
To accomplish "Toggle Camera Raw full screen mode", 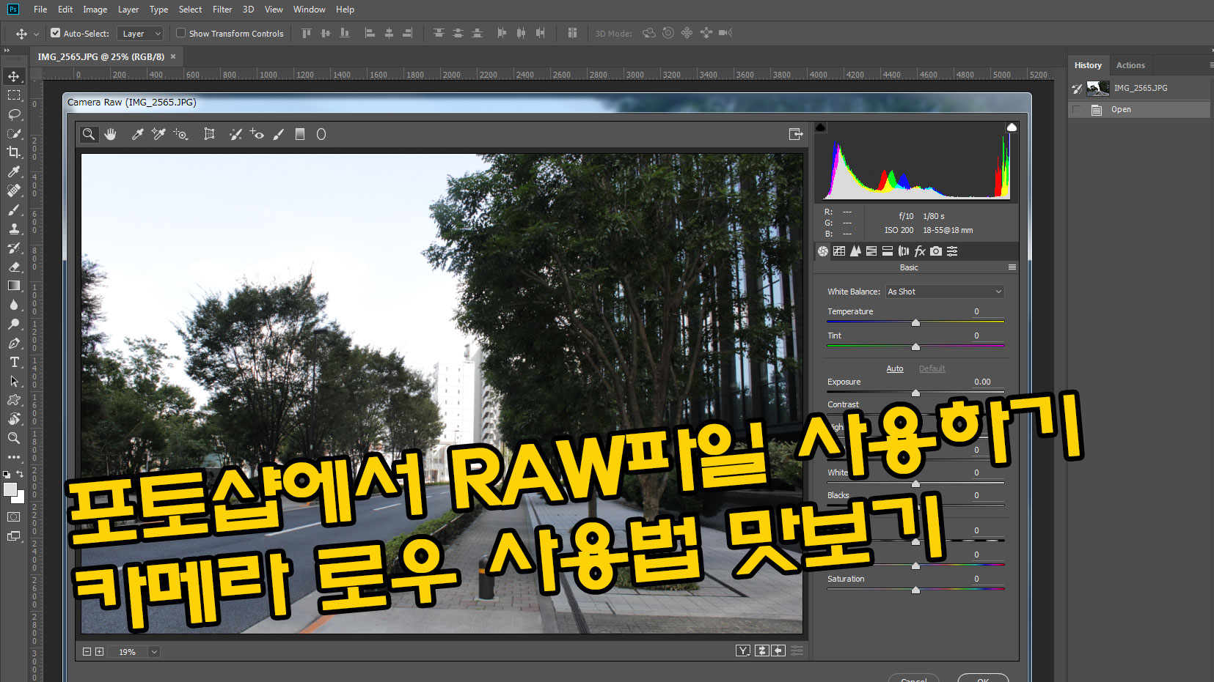I will 796,134.
